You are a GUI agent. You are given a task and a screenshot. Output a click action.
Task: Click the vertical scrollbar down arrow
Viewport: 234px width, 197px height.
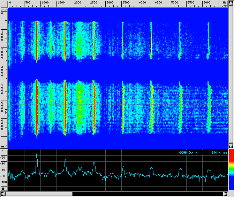(x=231, y=145)
